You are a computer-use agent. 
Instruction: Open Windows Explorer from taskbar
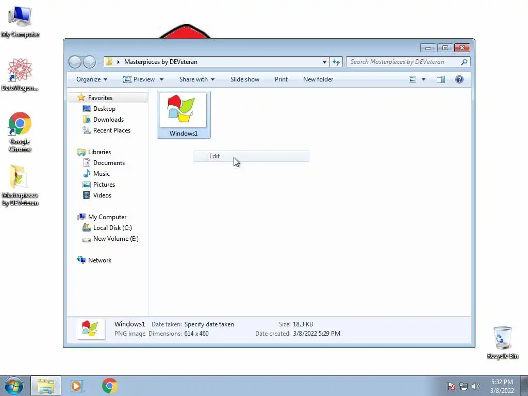[x=46, y=386]
